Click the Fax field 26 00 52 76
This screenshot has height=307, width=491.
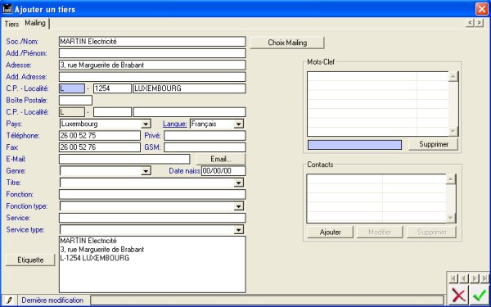coord(100,147)
